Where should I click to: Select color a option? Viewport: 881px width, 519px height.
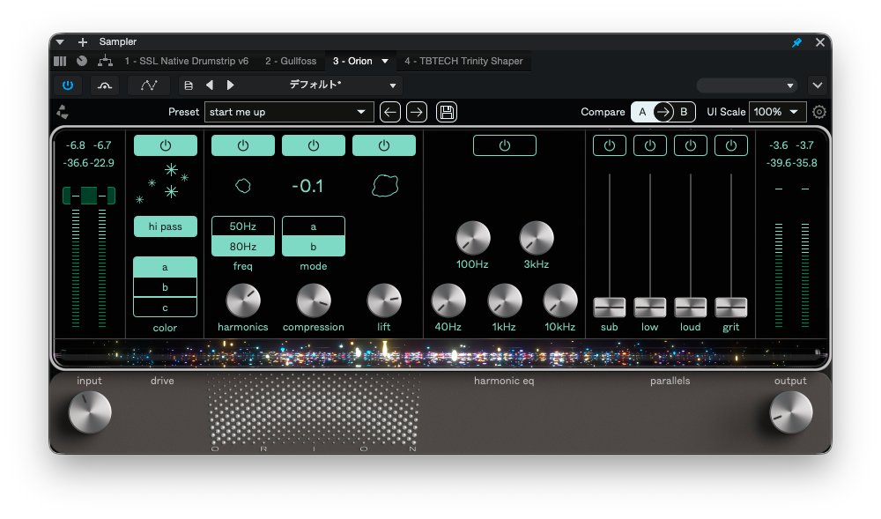tap(166, 267)
